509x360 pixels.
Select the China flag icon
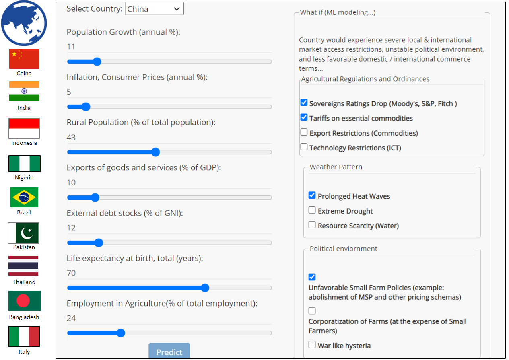[24, 59]
